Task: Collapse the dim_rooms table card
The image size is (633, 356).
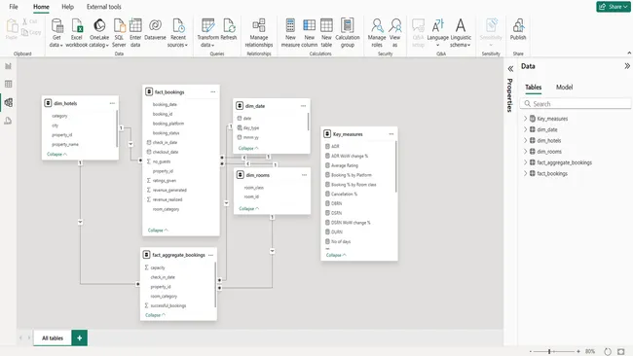Action: click(x=249, y=208)
